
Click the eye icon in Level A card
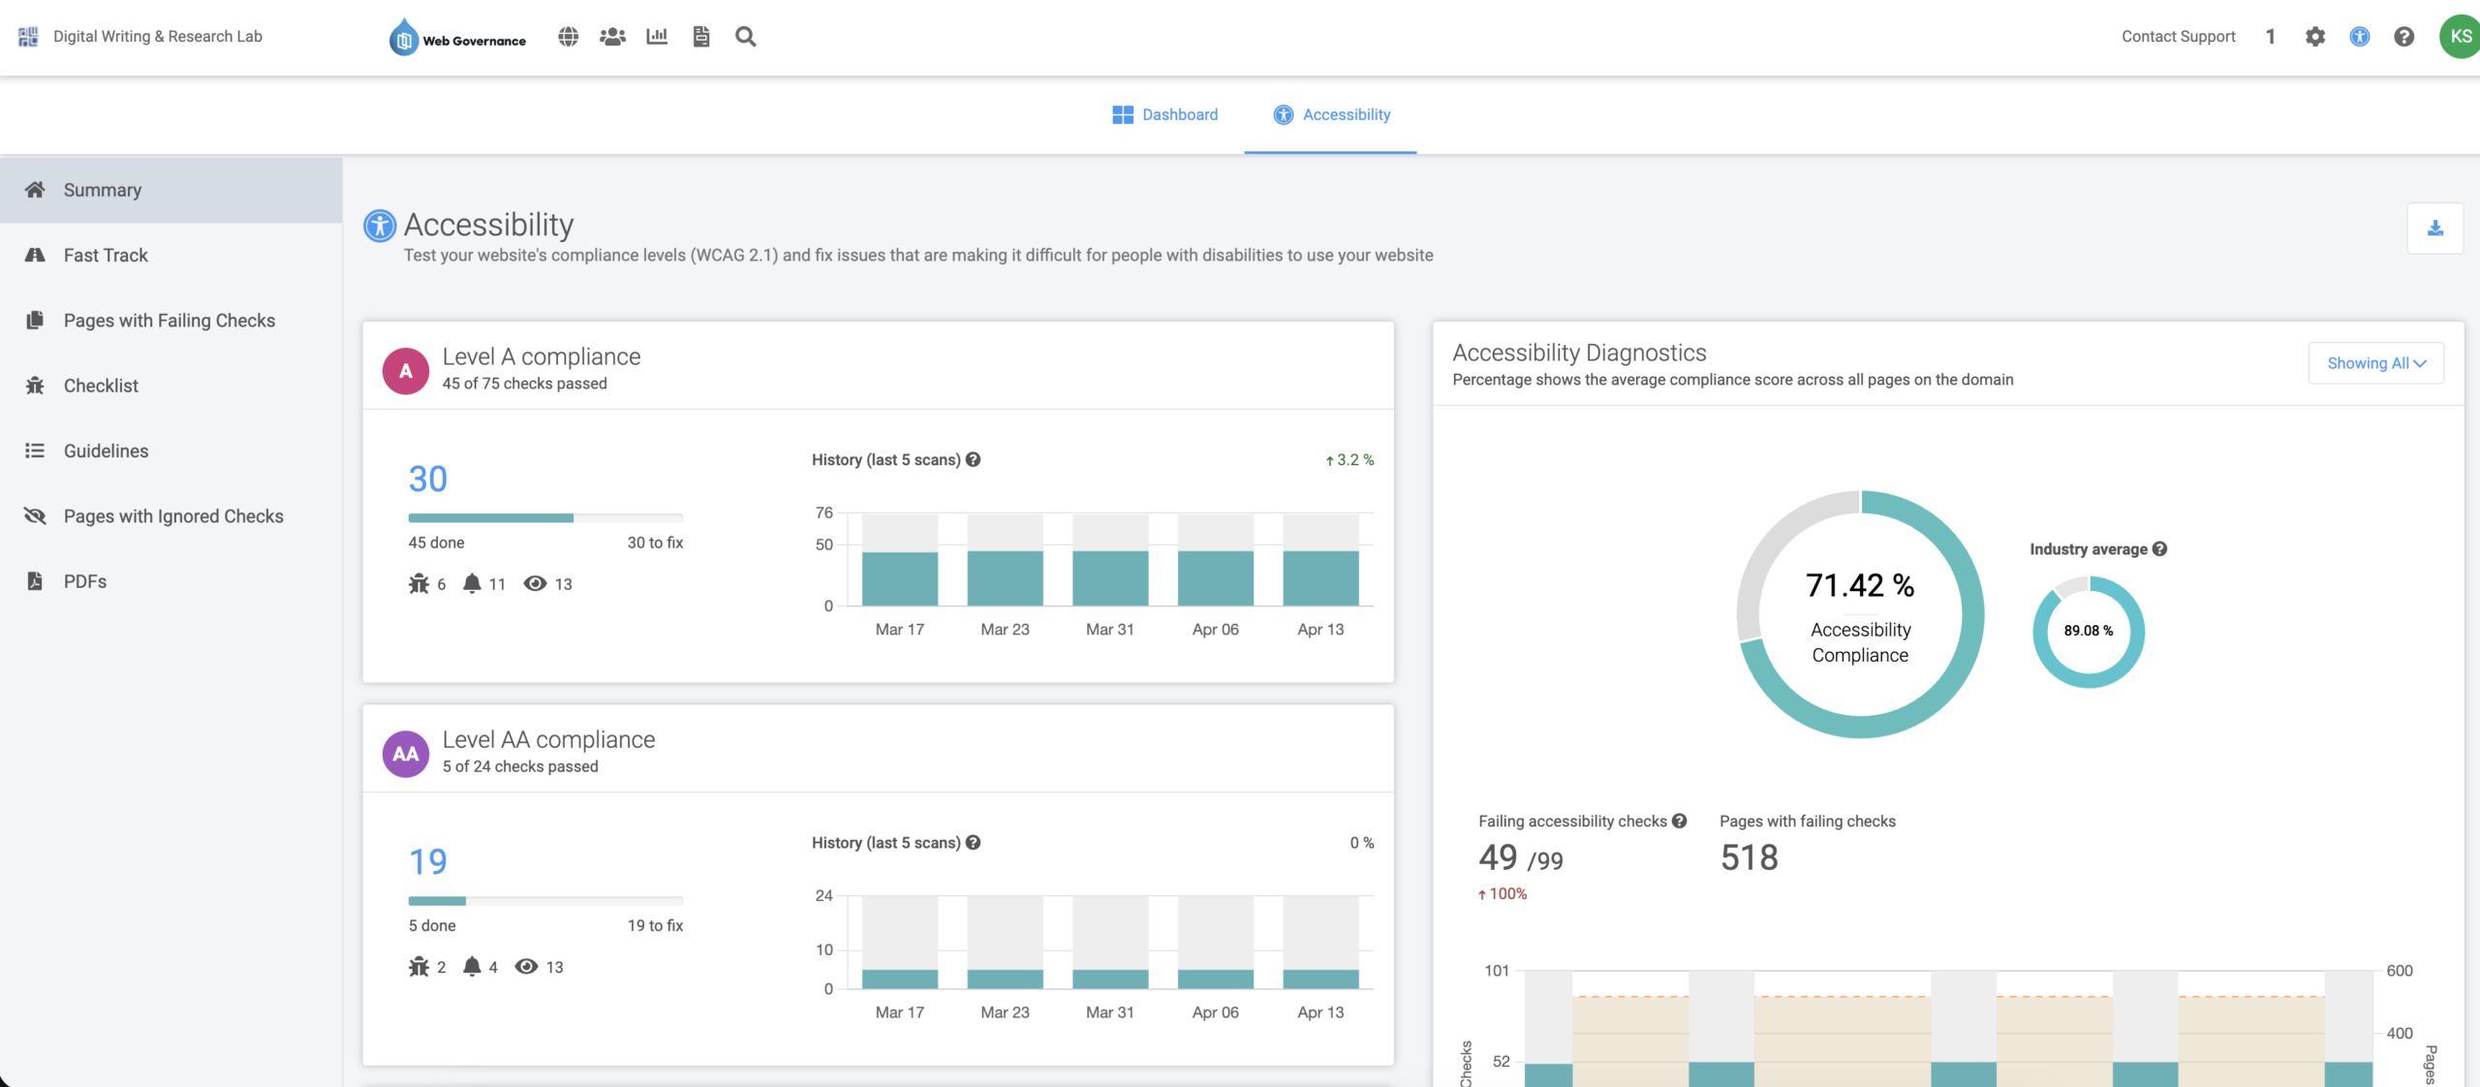[535, 583]
